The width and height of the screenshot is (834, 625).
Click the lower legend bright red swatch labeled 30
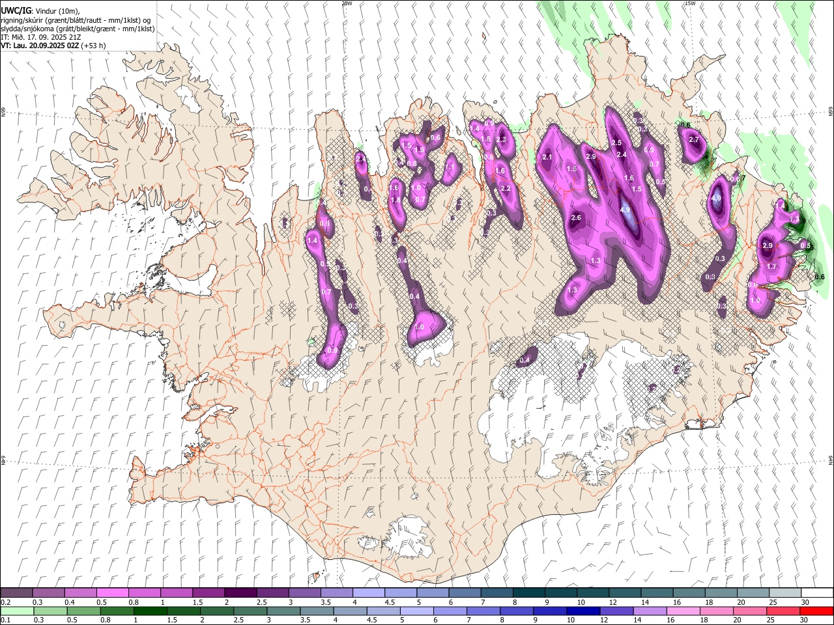pos(816,611)
